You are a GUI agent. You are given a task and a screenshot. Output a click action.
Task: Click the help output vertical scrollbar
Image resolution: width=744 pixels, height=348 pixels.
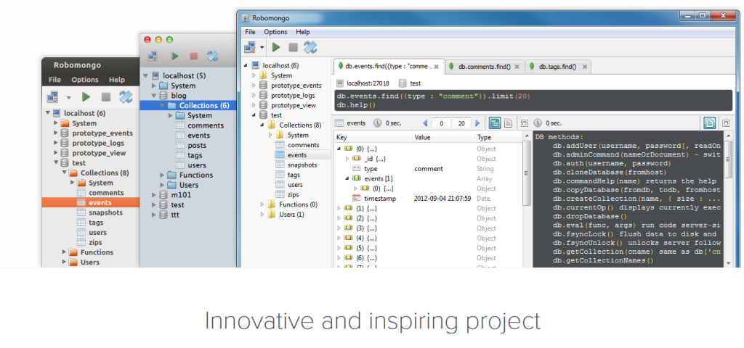729,160
